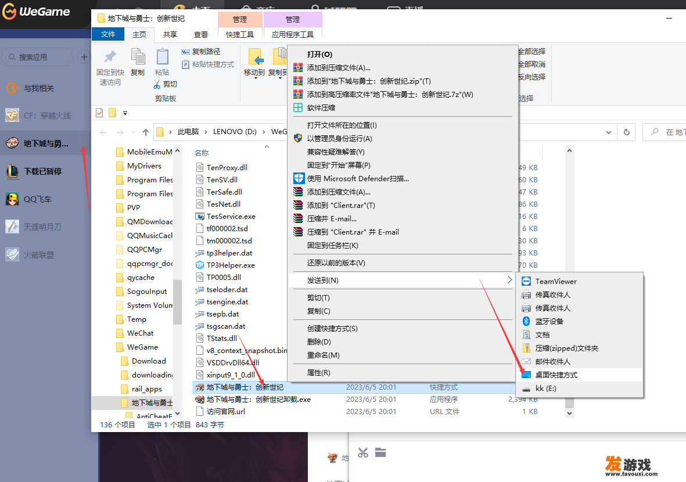Click the 搜索应用 search field in WeGame
686x482 pixels.
click(37, 57)
